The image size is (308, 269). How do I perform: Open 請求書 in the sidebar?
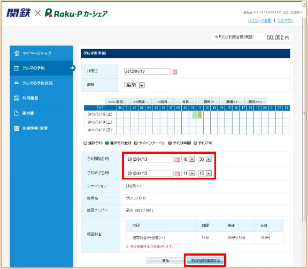point(42,113)
